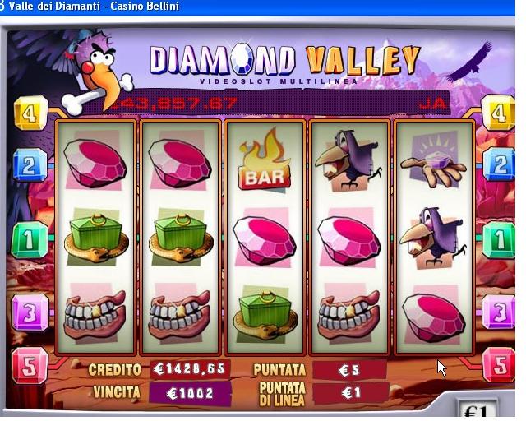Activate green payline 1 gem on left

click(30, 240)
